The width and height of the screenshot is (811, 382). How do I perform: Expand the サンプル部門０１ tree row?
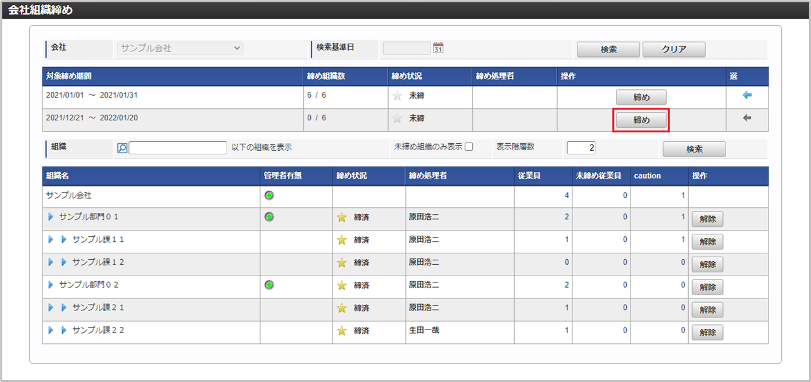51,217
